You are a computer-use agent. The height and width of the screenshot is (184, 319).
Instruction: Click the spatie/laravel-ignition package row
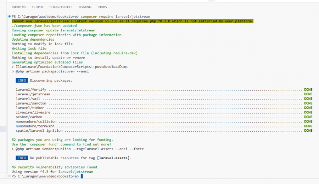click(x=164, y=131)
